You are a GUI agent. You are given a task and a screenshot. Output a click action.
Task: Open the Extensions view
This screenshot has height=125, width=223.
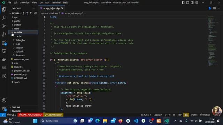point(4,43)
